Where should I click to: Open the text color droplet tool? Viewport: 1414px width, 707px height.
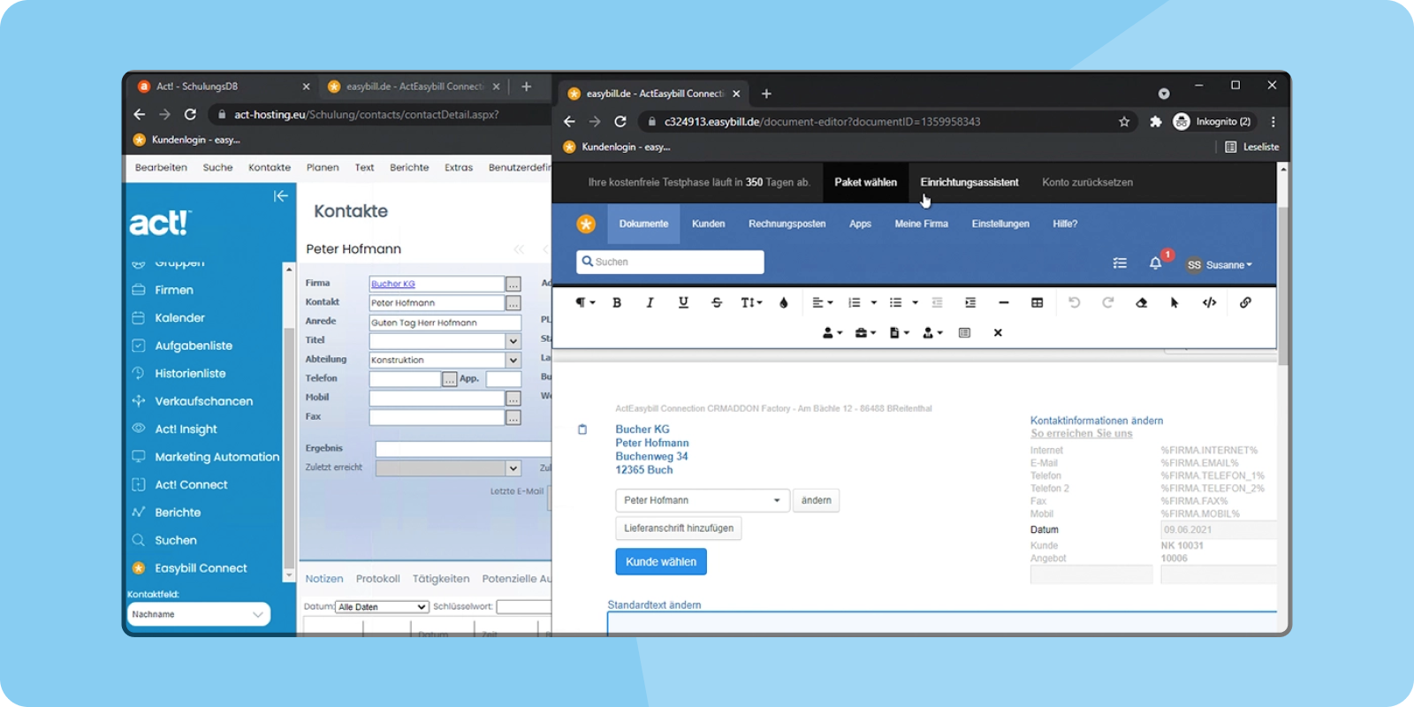783,302
